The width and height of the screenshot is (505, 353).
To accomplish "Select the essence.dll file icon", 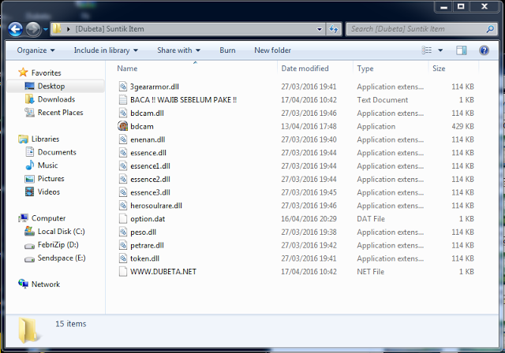I will pos(123,152).
